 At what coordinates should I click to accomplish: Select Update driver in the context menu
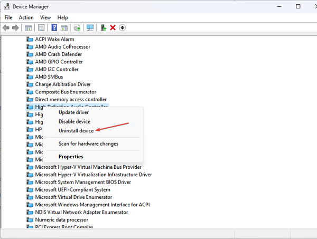[73, 112]
